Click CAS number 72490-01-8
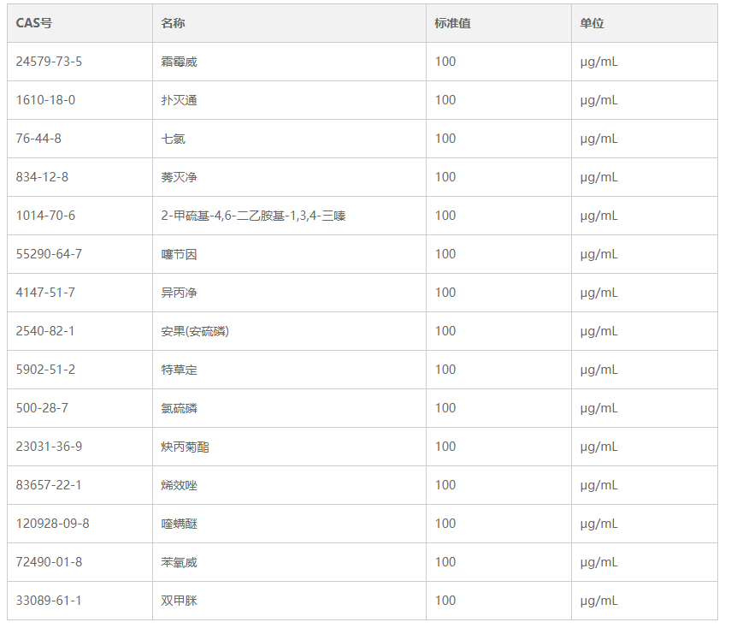 (49, 562)
